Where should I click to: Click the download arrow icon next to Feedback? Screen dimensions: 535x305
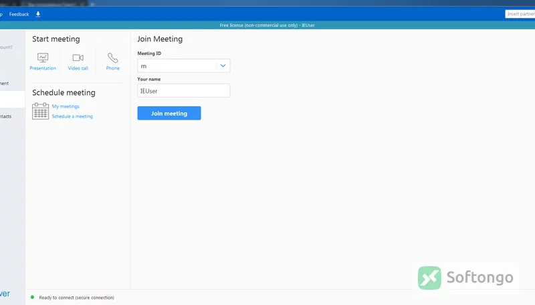[38, 14]
